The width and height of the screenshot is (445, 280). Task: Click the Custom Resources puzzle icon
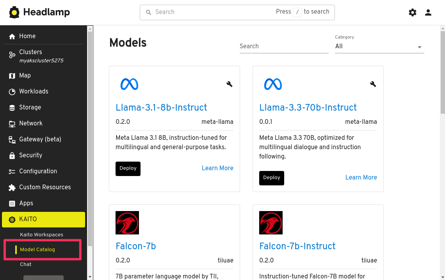(x=12, y=187)
